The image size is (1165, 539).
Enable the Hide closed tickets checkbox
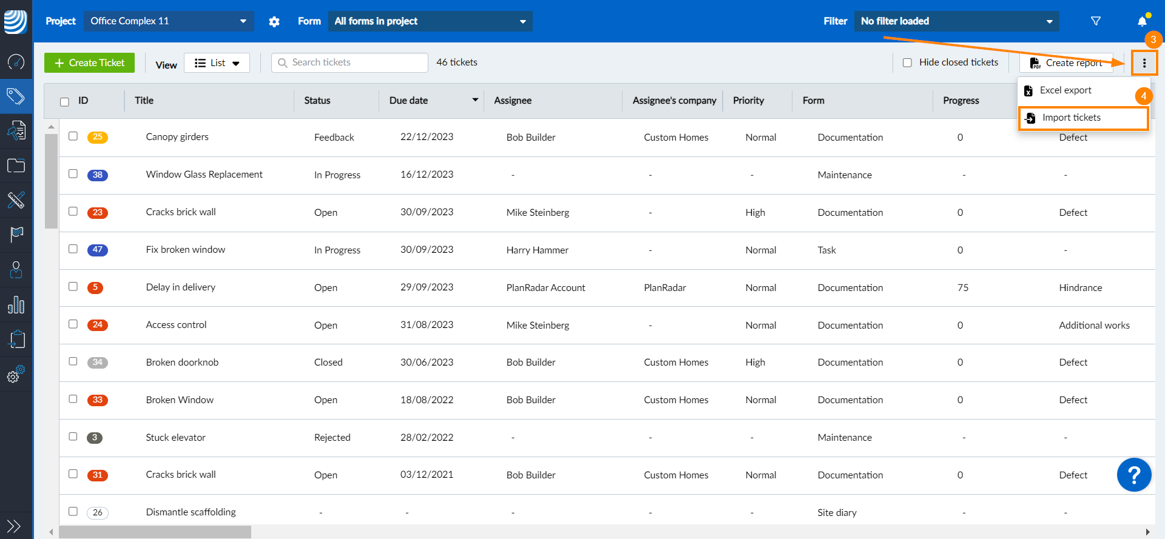pos(907,62)
